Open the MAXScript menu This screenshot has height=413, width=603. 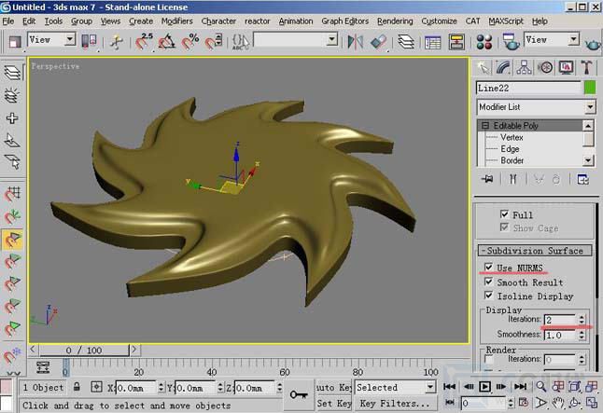click(506, 21)
